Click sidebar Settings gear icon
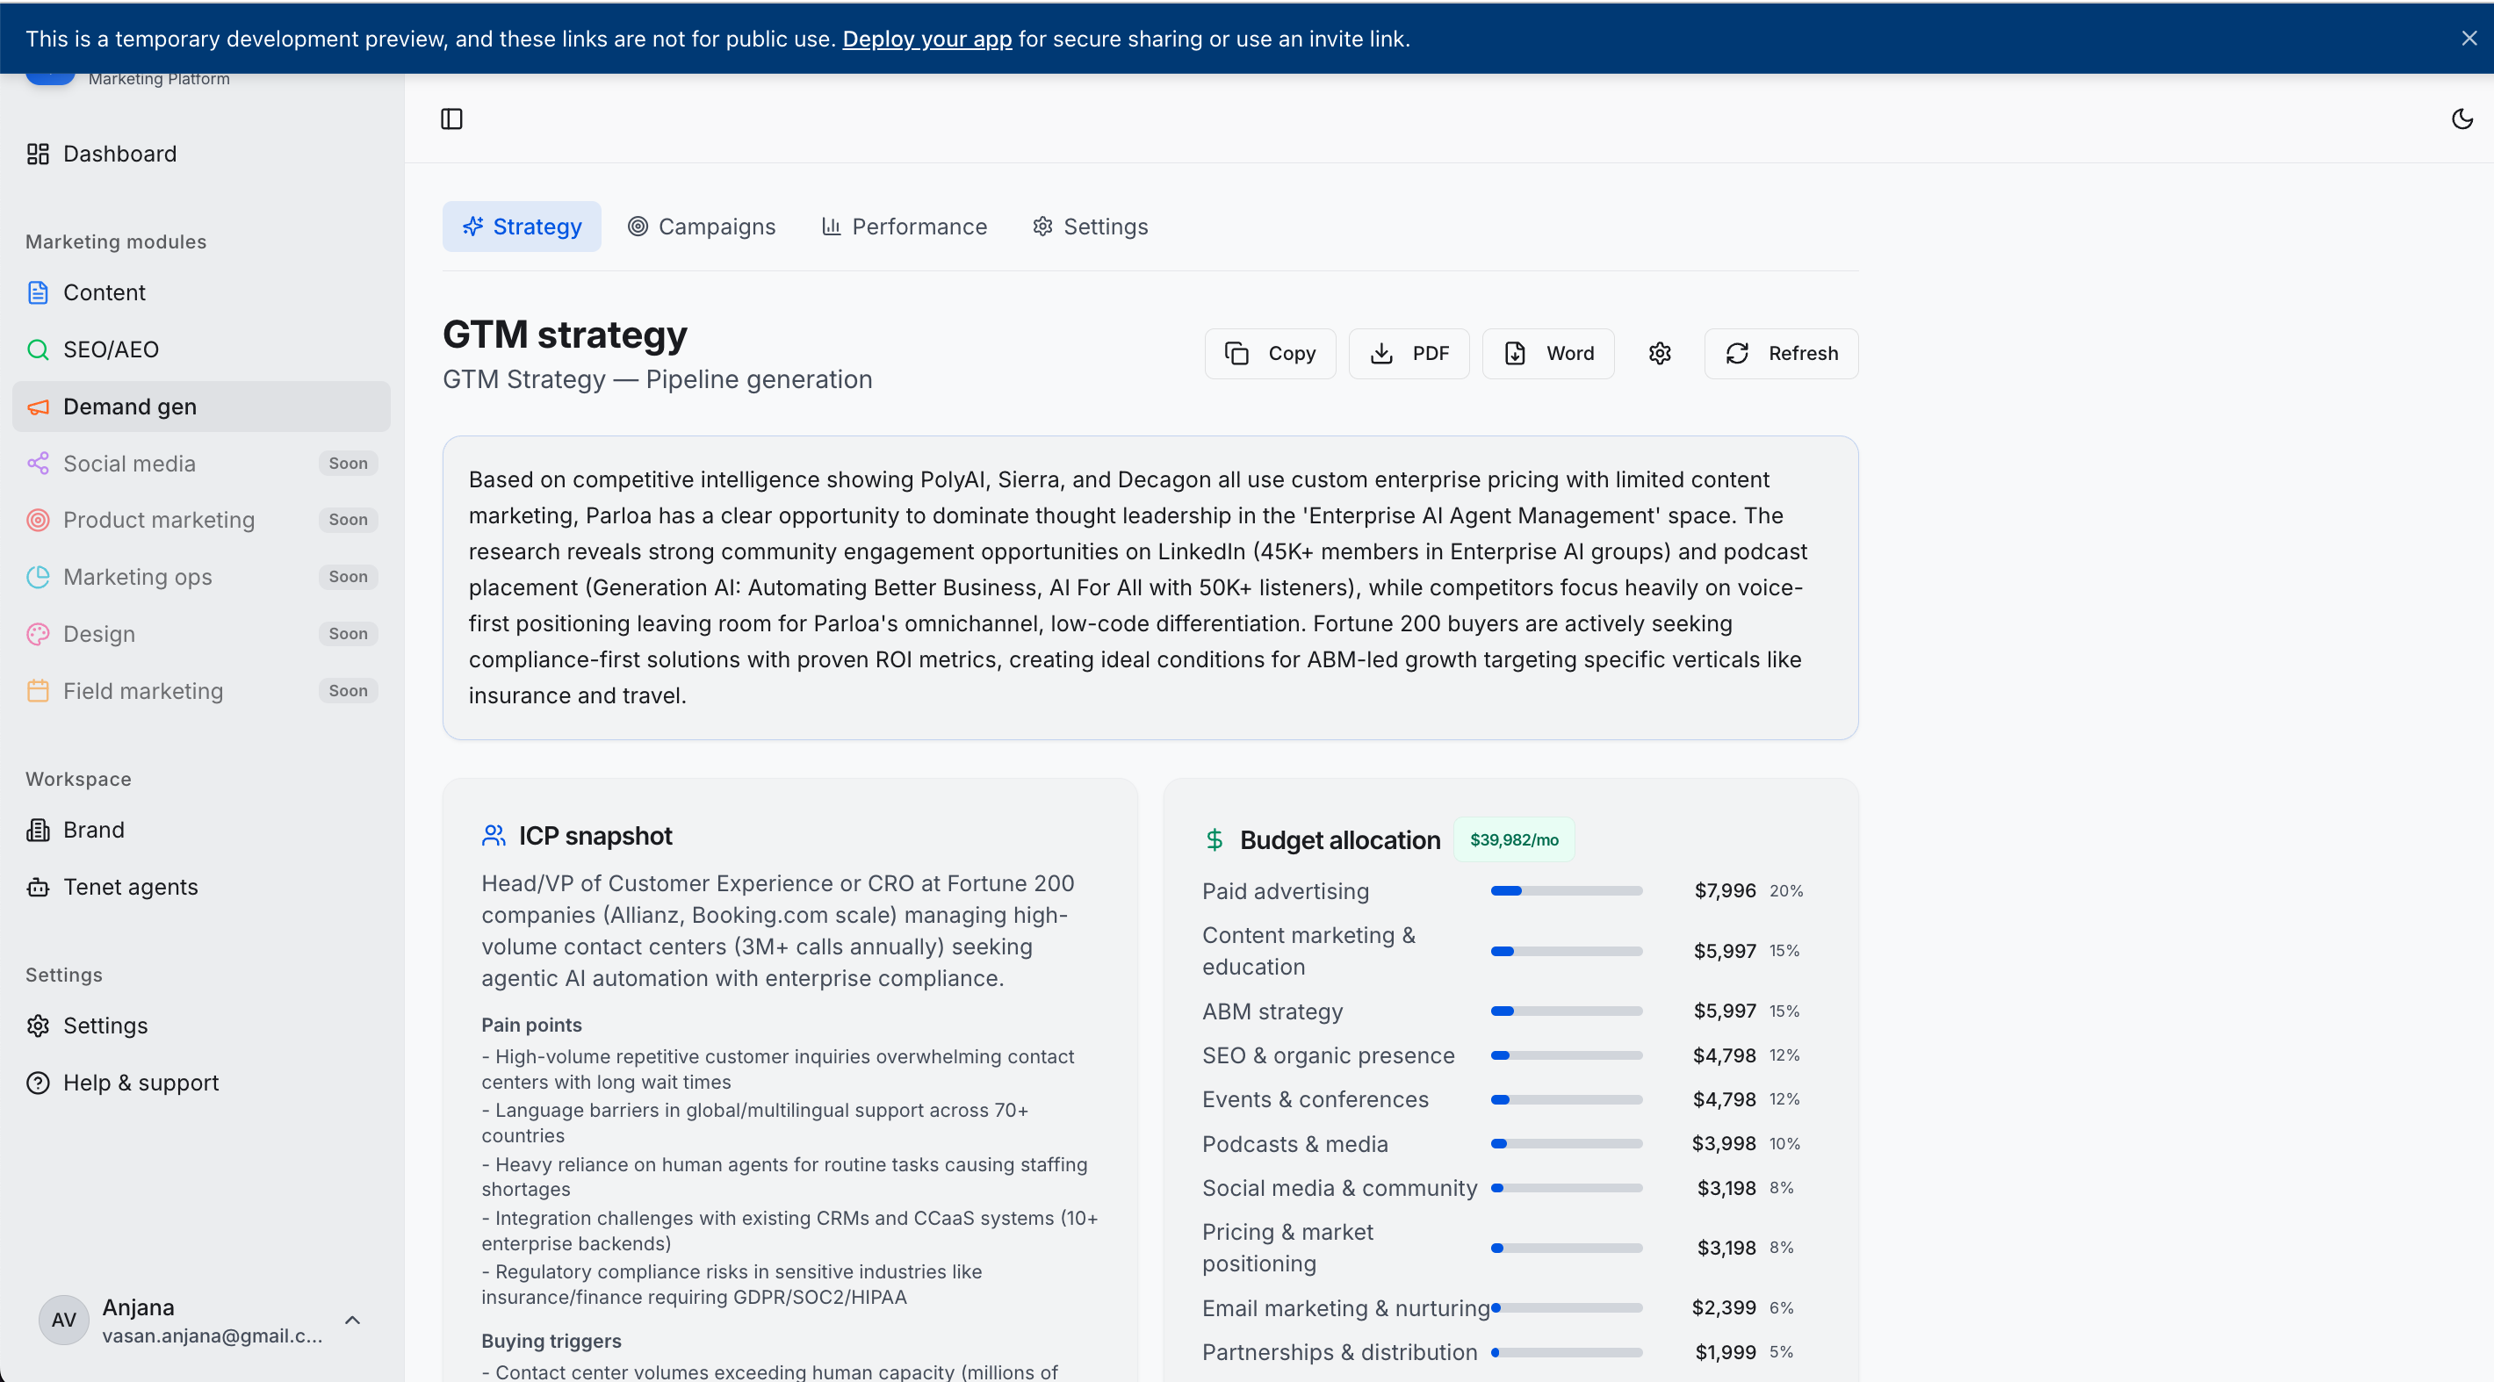2494x1382 pixels. click(38, 1025)
